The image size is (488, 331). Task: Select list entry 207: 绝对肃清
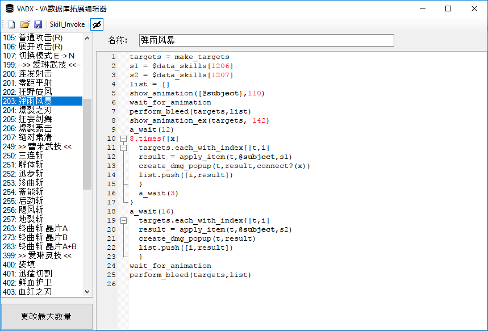(x=42, y=137)
